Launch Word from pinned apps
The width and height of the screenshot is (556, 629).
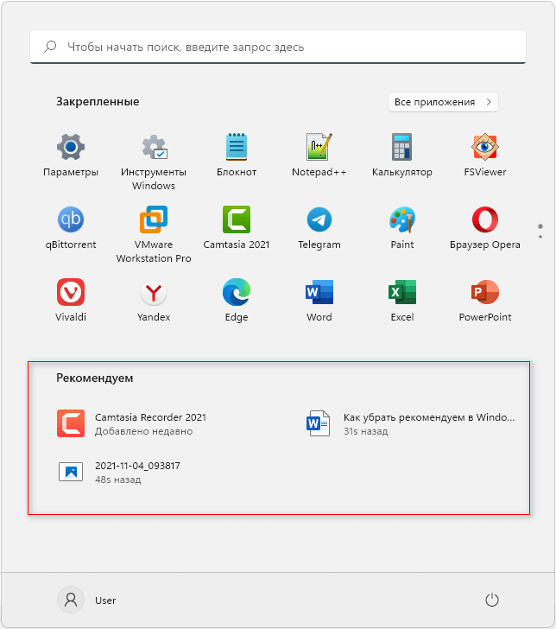point(319,301)
